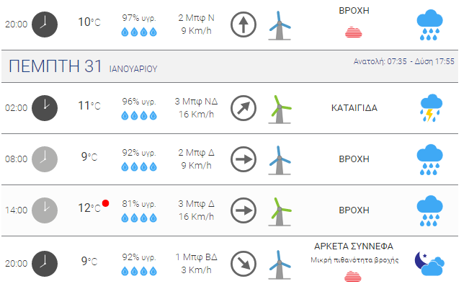Click the ΚΑΤΑΙΓΙΔΑ weather label
Screen dimensions: 469x289
click(x=354, y=107)
